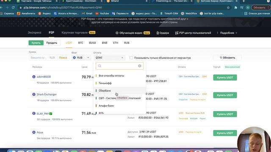Clear the payment search field with X icon
The height and width of the screenshot is (152, 271).
tap(139, 66)
